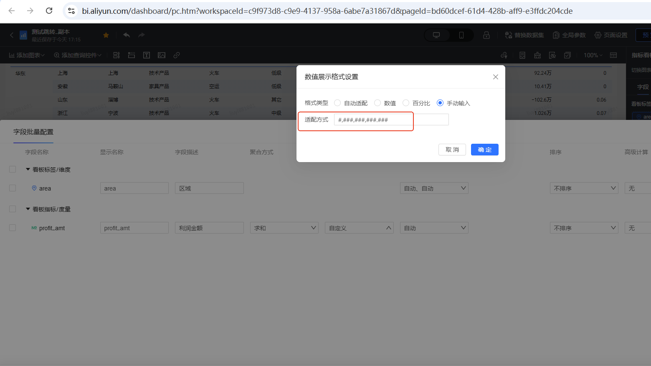The height and width of the screenshot is (366, 651).
Task: Click the link insert icon
Action: [x=177, y=55]
